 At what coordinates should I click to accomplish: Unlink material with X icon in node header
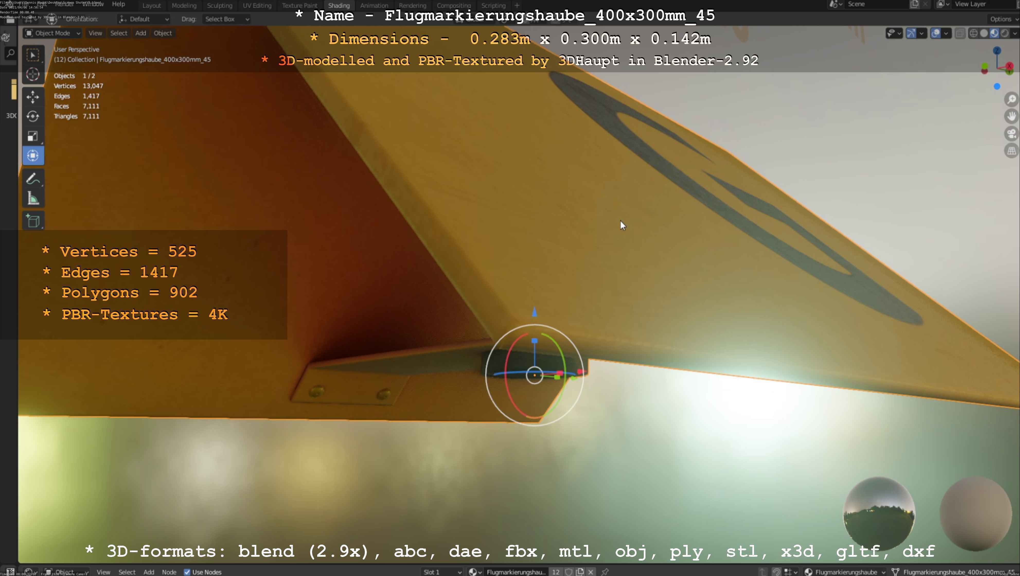pyautogui.click(x=591, y=572)
